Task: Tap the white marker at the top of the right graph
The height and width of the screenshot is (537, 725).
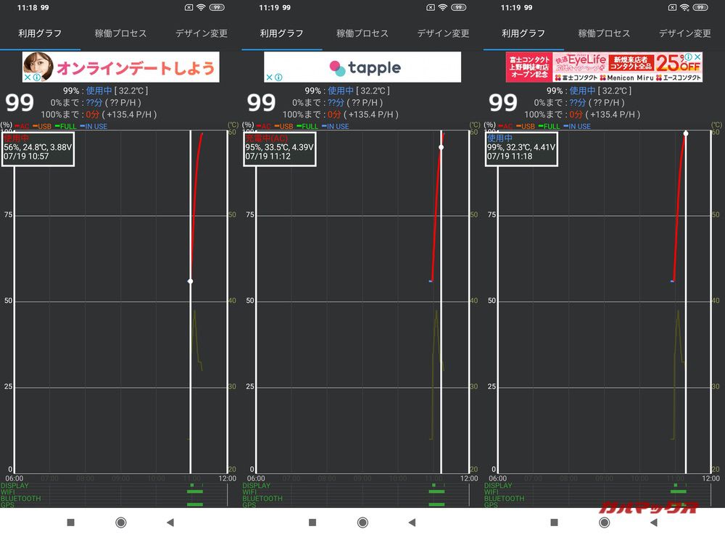Action: (686, 133)
